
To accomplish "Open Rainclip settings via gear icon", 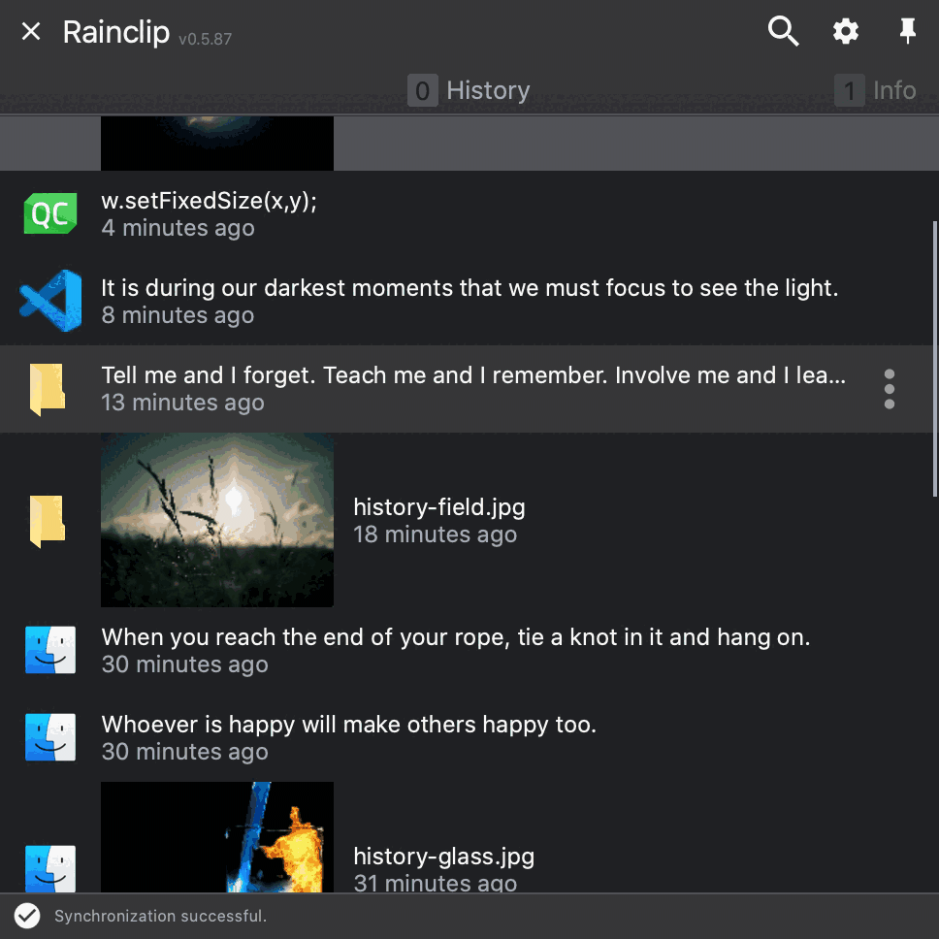I will click(845, 31).
